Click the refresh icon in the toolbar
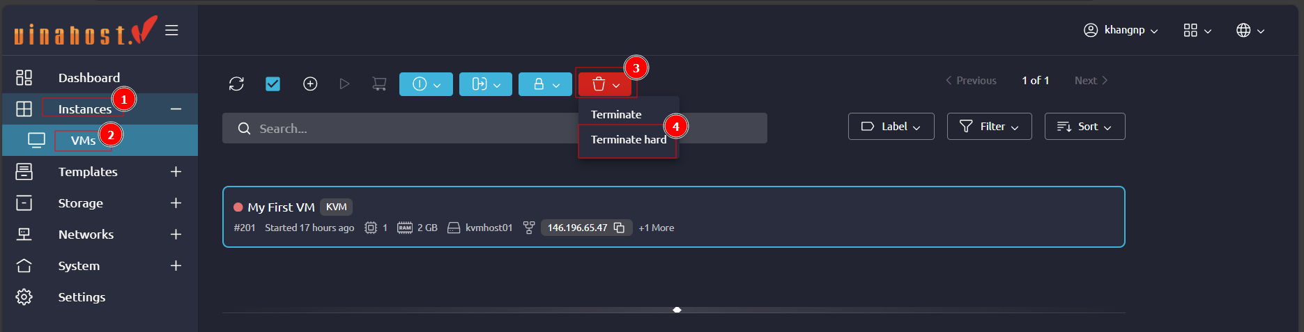This screenshot has width=1304, height=332. [236, 84]
